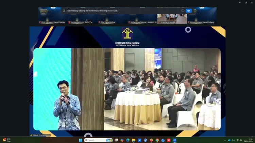The image size is (255, 143).
Task: Open Microsoft Copilot from the taskbar
Action: coord(122,140)
